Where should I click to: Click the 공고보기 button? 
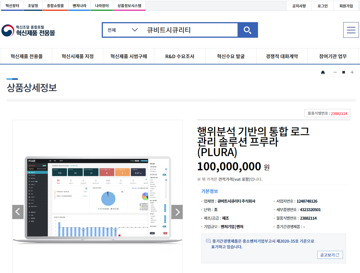click(330, 255)
